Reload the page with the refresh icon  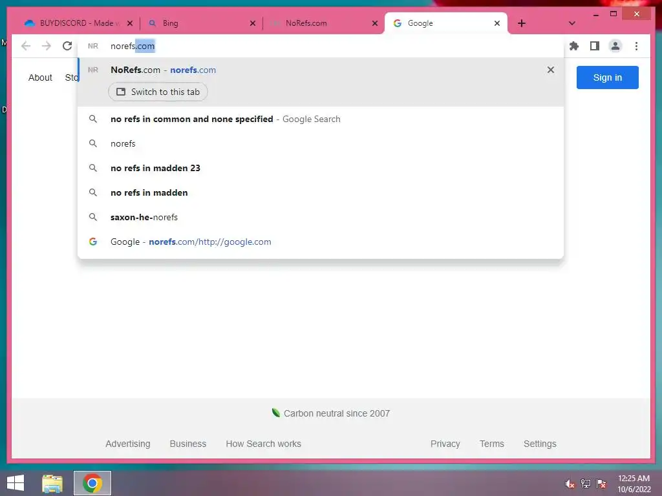[x=67, y=46]
